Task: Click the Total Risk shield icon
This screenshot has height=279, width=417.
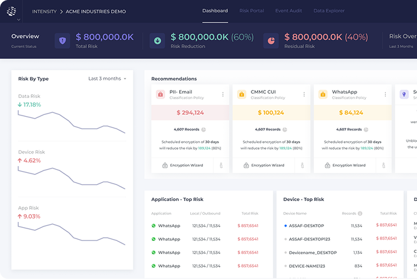Action: [x=62, y=41]
